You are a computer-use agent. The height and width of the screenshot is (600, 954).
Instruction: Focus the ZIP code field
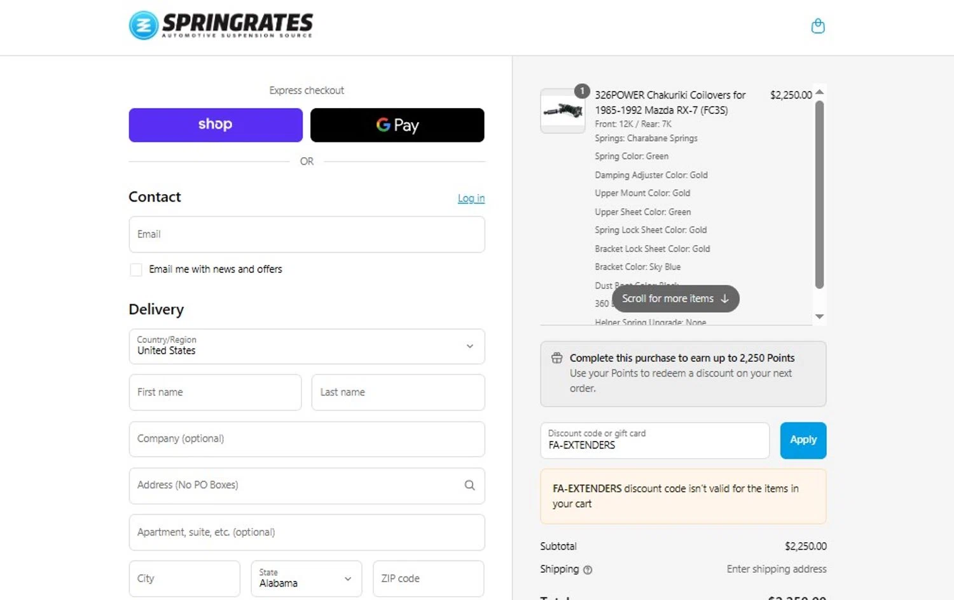click(429, 578)
